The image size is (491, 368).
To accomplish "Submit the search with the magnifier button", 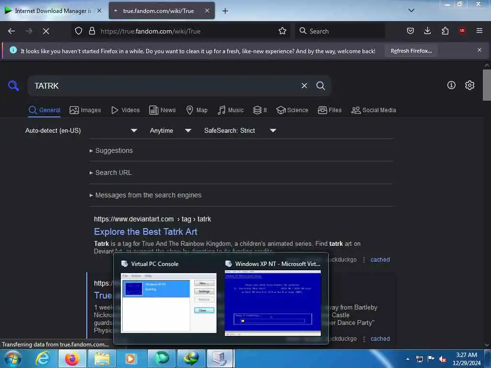I will (320, 85).
